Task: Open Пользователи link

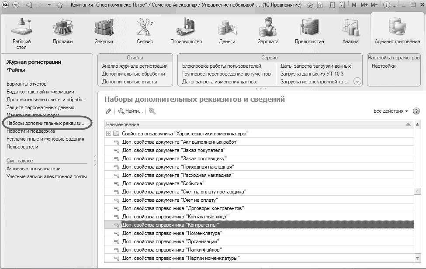Action: click(x=22, y=147)
